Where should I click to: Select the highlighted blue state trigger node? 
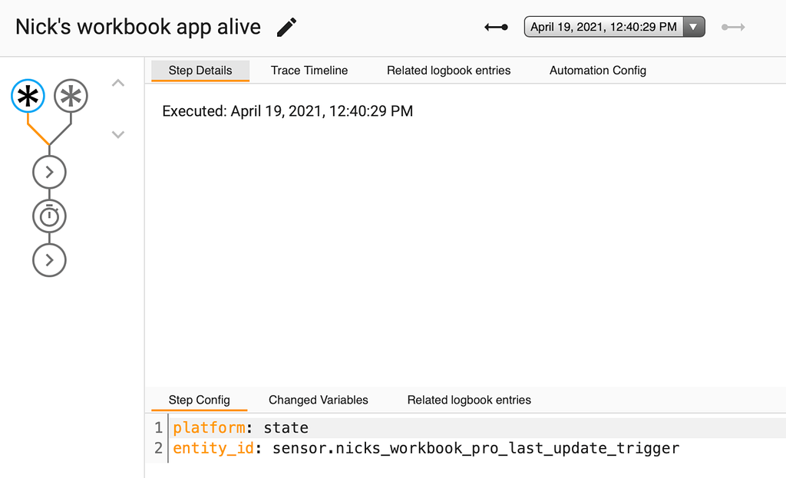[x=28, y=96]
